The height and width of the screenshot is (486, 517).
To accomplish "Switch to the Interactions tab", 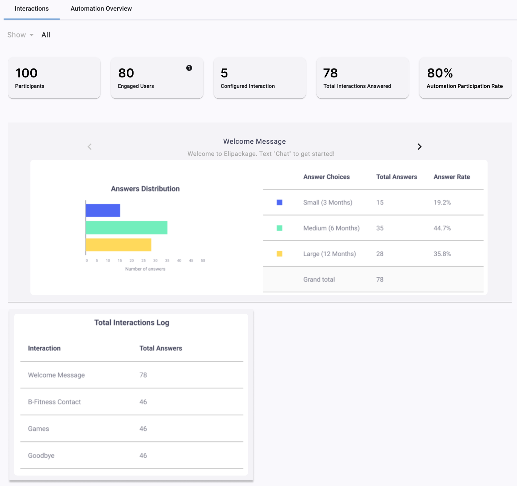I will (31, 9).
